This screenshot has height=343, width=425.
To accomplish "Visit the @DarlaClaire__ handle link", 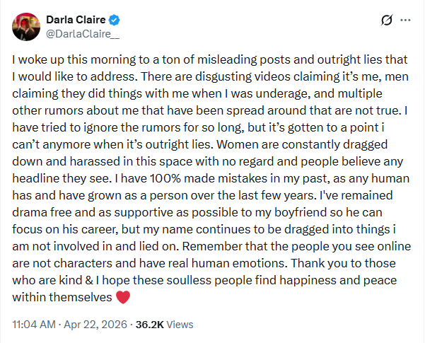I will click(83, 34).
